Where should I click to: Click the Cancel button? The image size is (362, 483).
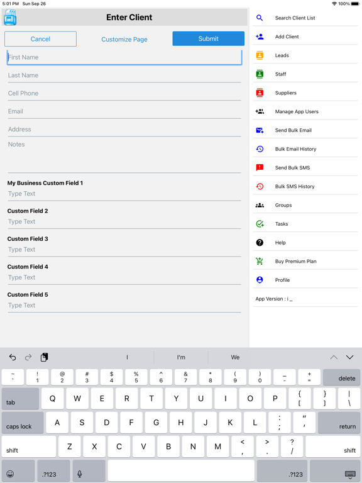tap(40, 39)
